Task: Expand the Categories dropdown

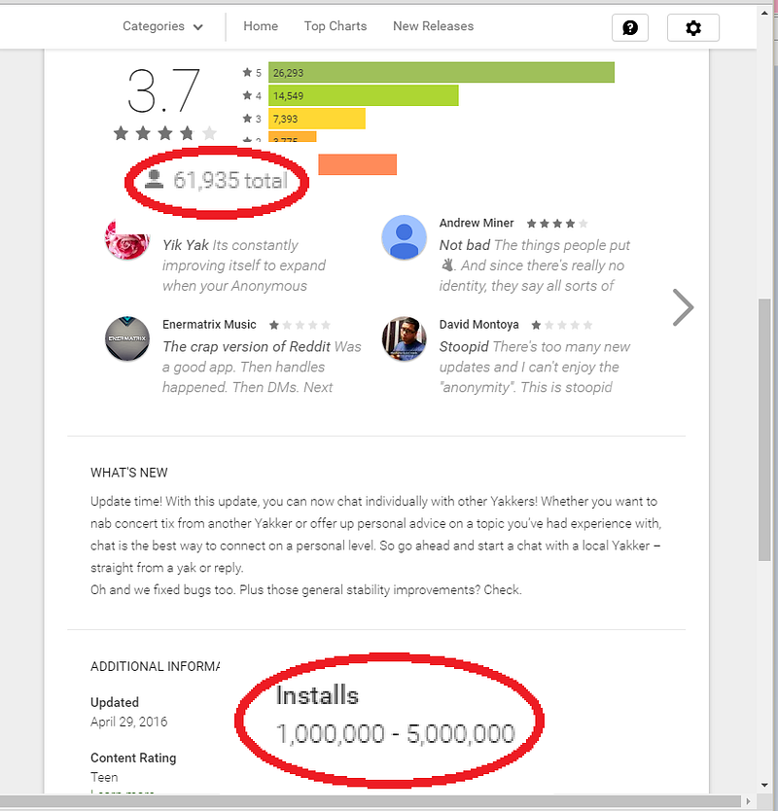Action: (163, 26)
